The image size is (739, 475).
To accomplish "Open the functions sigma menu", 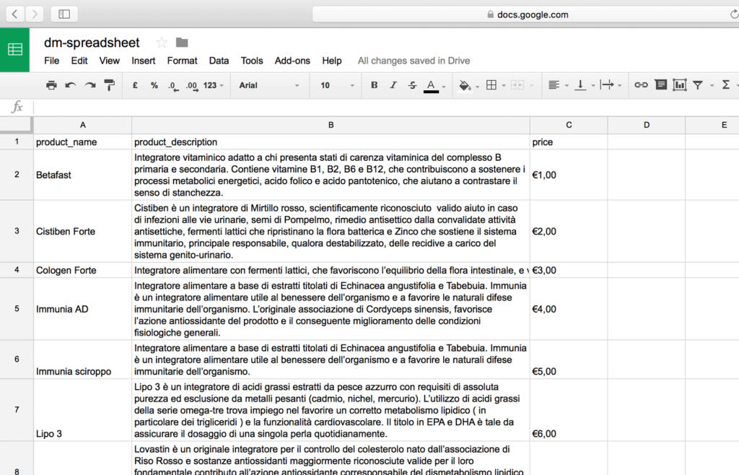I will pos(726,85).
